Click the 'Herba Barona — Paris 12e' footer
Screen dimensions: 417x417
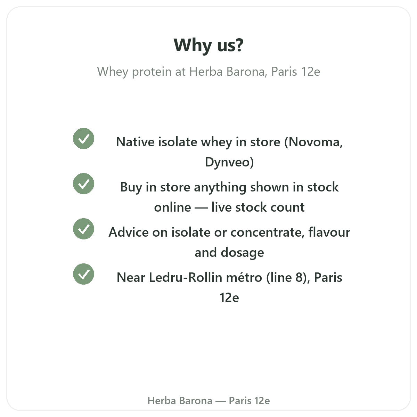pos(208,401)
